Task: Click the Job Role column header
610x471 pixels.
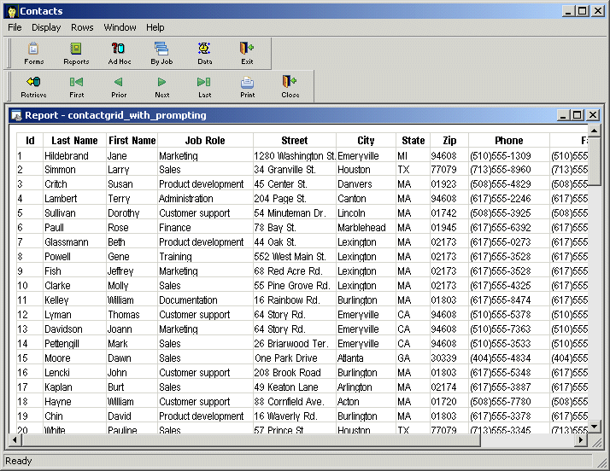Action: (205, 140)
